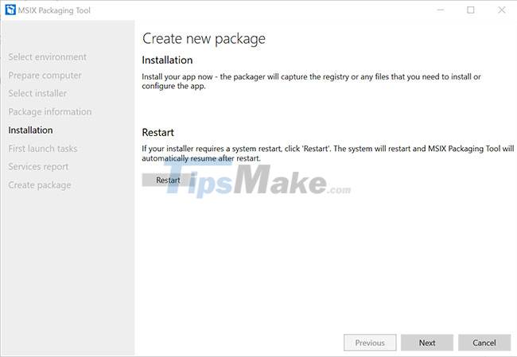This screenshot has width=517, height=357.
Task: Click the 'Installation' section heading
Action: pos(167,60)
